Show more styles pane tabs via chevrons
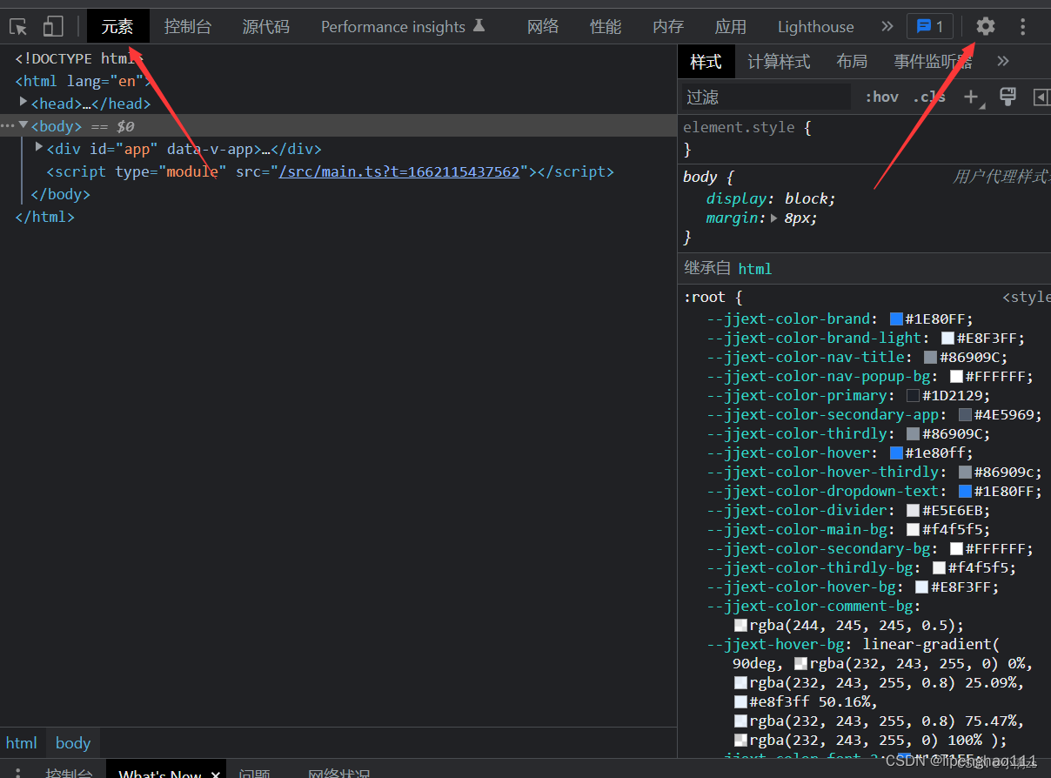Screen dimensions: 1051x778 click(1003, 61)
